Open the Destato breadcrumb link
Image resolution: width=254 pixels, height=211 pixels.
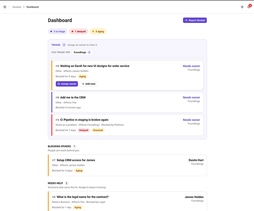pos(17,7)
